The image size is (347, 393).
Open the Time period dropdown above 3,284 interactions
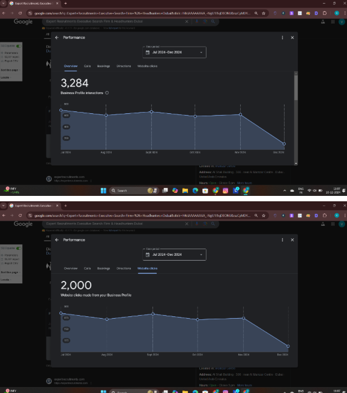pos(175,52)
